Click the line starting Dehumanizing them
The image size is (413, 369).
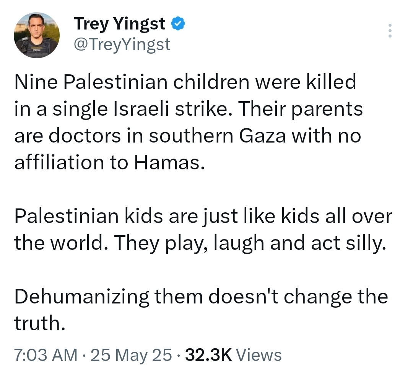201,297
